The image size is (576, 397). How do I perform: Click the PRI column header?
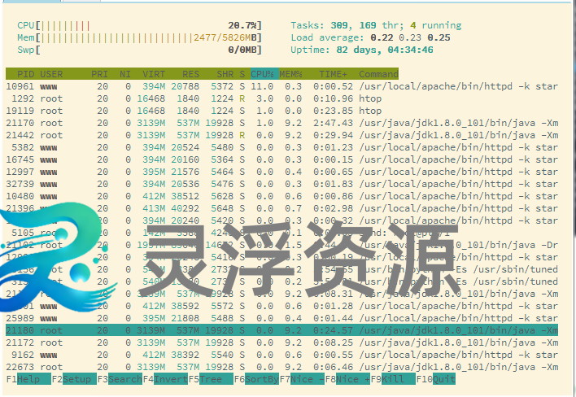point(99,74)
